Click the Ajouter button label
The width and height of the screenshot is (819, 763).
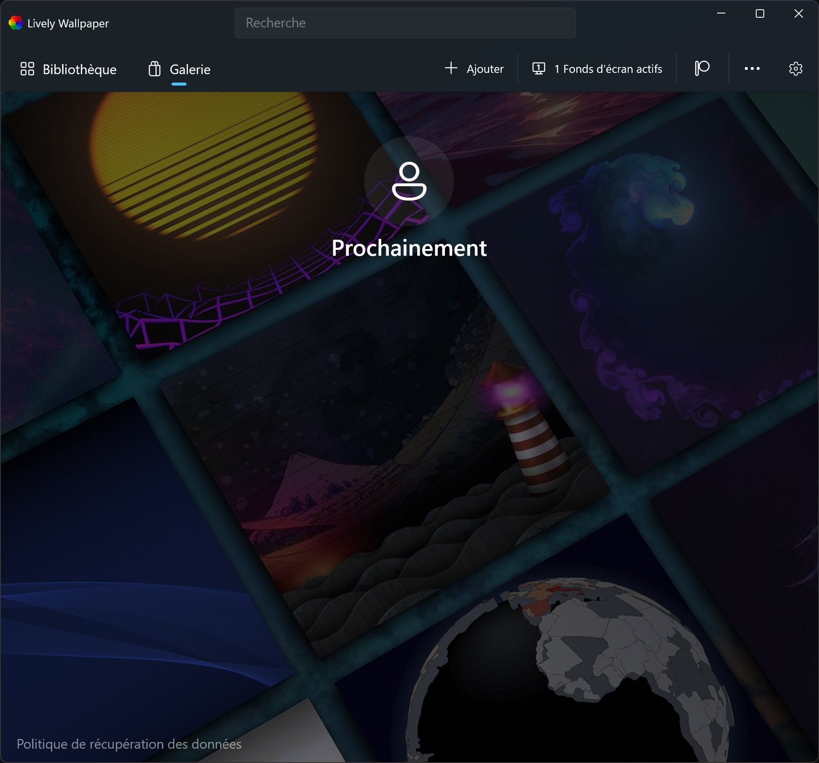point(485,69)
